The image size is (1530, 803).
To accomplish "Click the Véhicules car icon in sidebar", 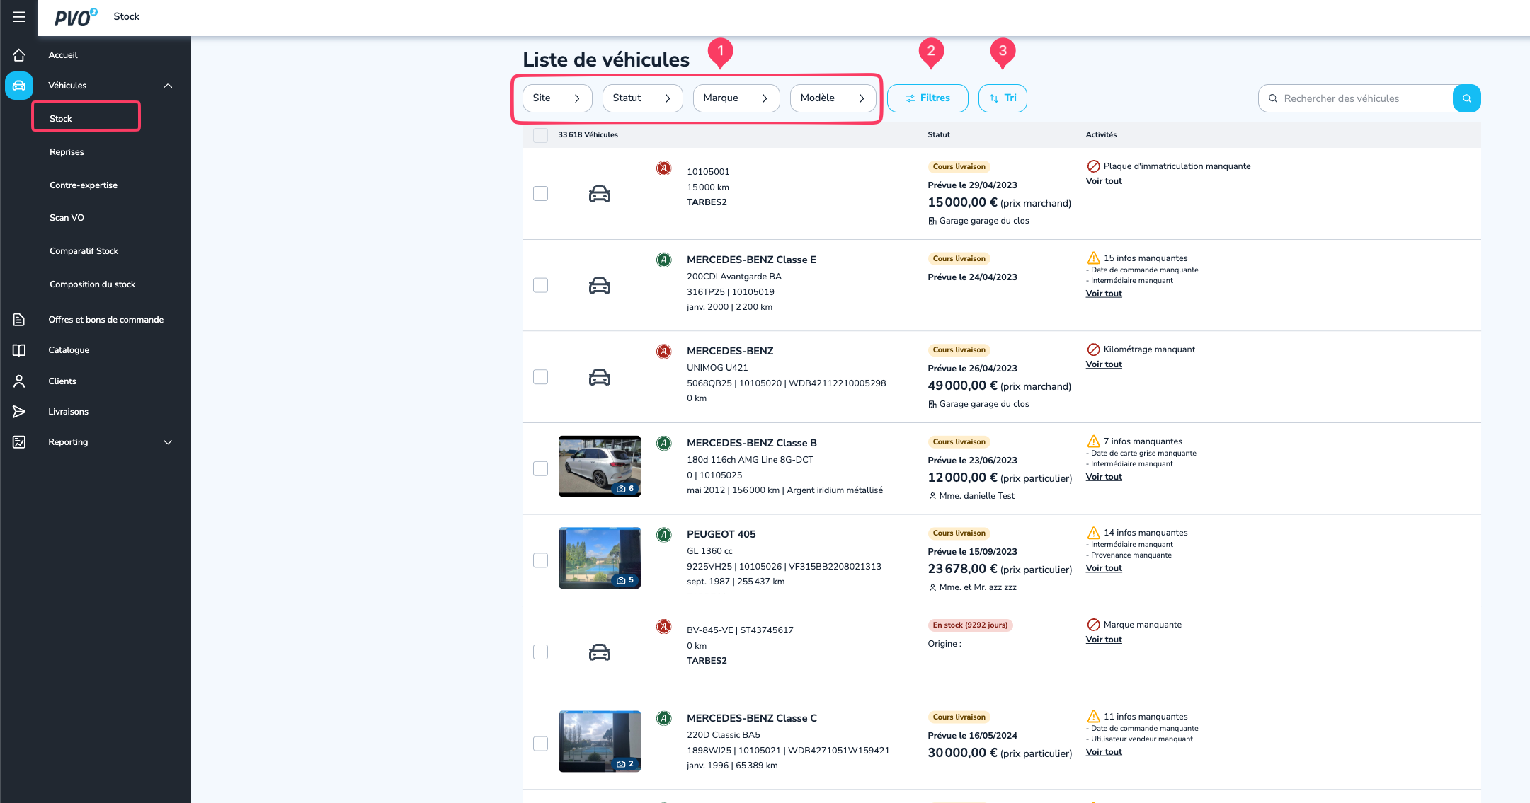I will pos(19,86).
